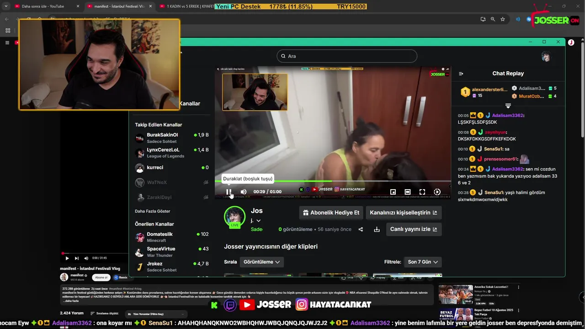
Task: Click the Josser LIVE channel avatar
Action: coord(234,217)
